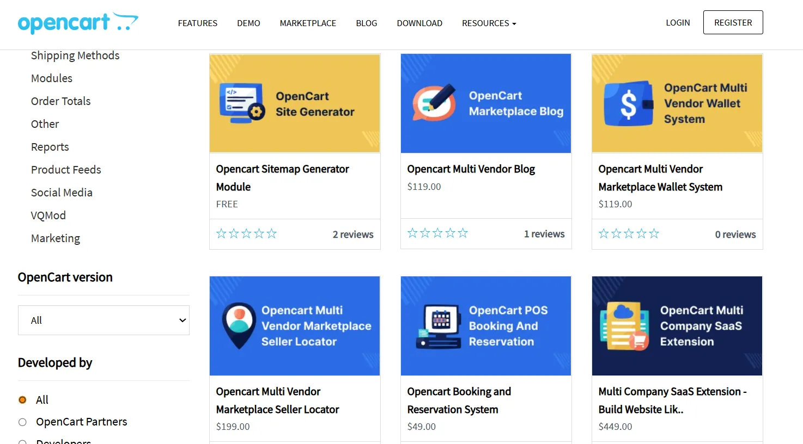
Task: Click star rating of Wallet System
Action: tap(629, 234)
